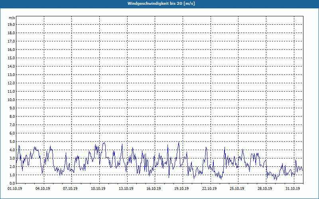The image size is (319, 199).
Task: Select the 16.10.19 date label
Action: [x=154, y=189]
